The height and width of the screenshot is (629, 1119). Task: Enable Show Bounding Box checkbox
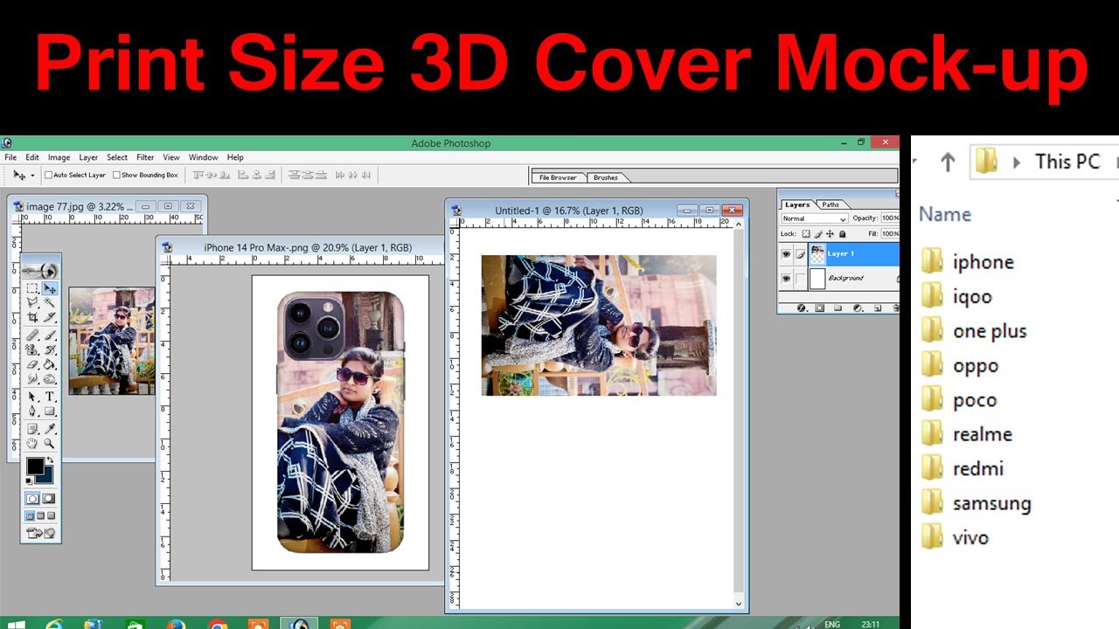[x=116, y=175]
